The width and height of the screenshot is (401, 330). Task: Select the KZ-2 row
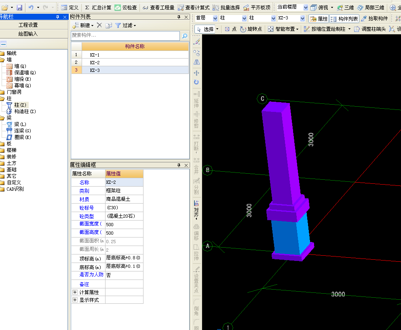[130, 62]
